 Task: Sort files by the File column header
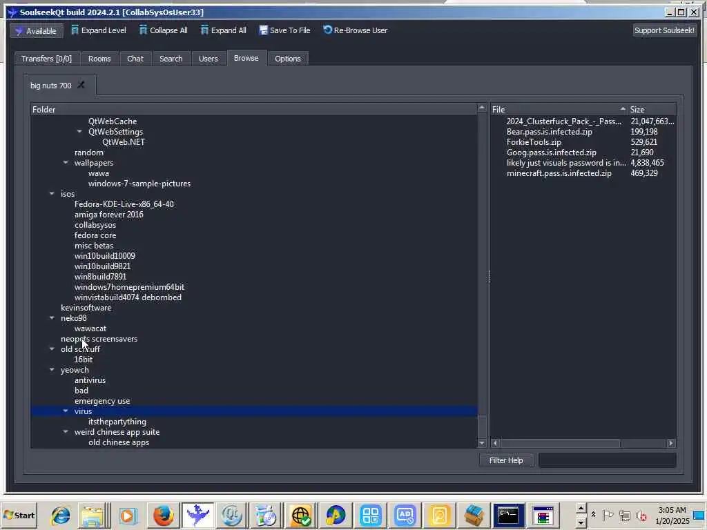[x=559, y=110]
